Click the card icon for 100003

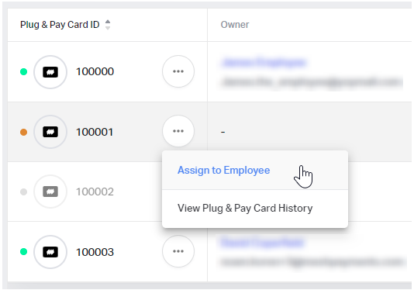(x=50, y=252)
